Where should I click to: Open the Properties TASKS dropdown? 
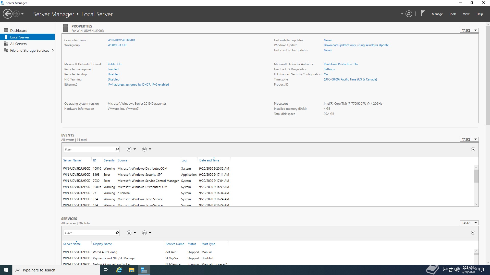(469, 30)
